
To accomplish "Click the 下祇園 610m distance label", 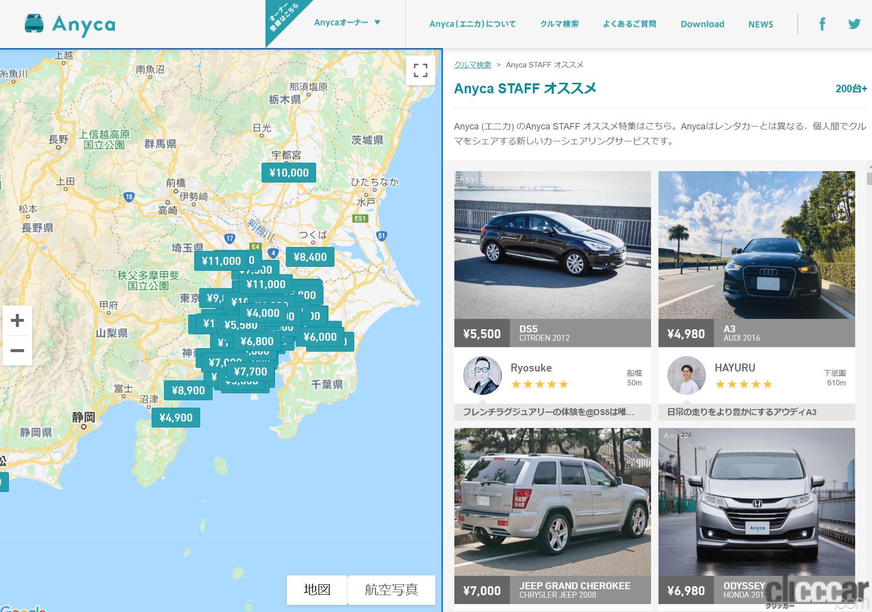I will coord(835,377).
